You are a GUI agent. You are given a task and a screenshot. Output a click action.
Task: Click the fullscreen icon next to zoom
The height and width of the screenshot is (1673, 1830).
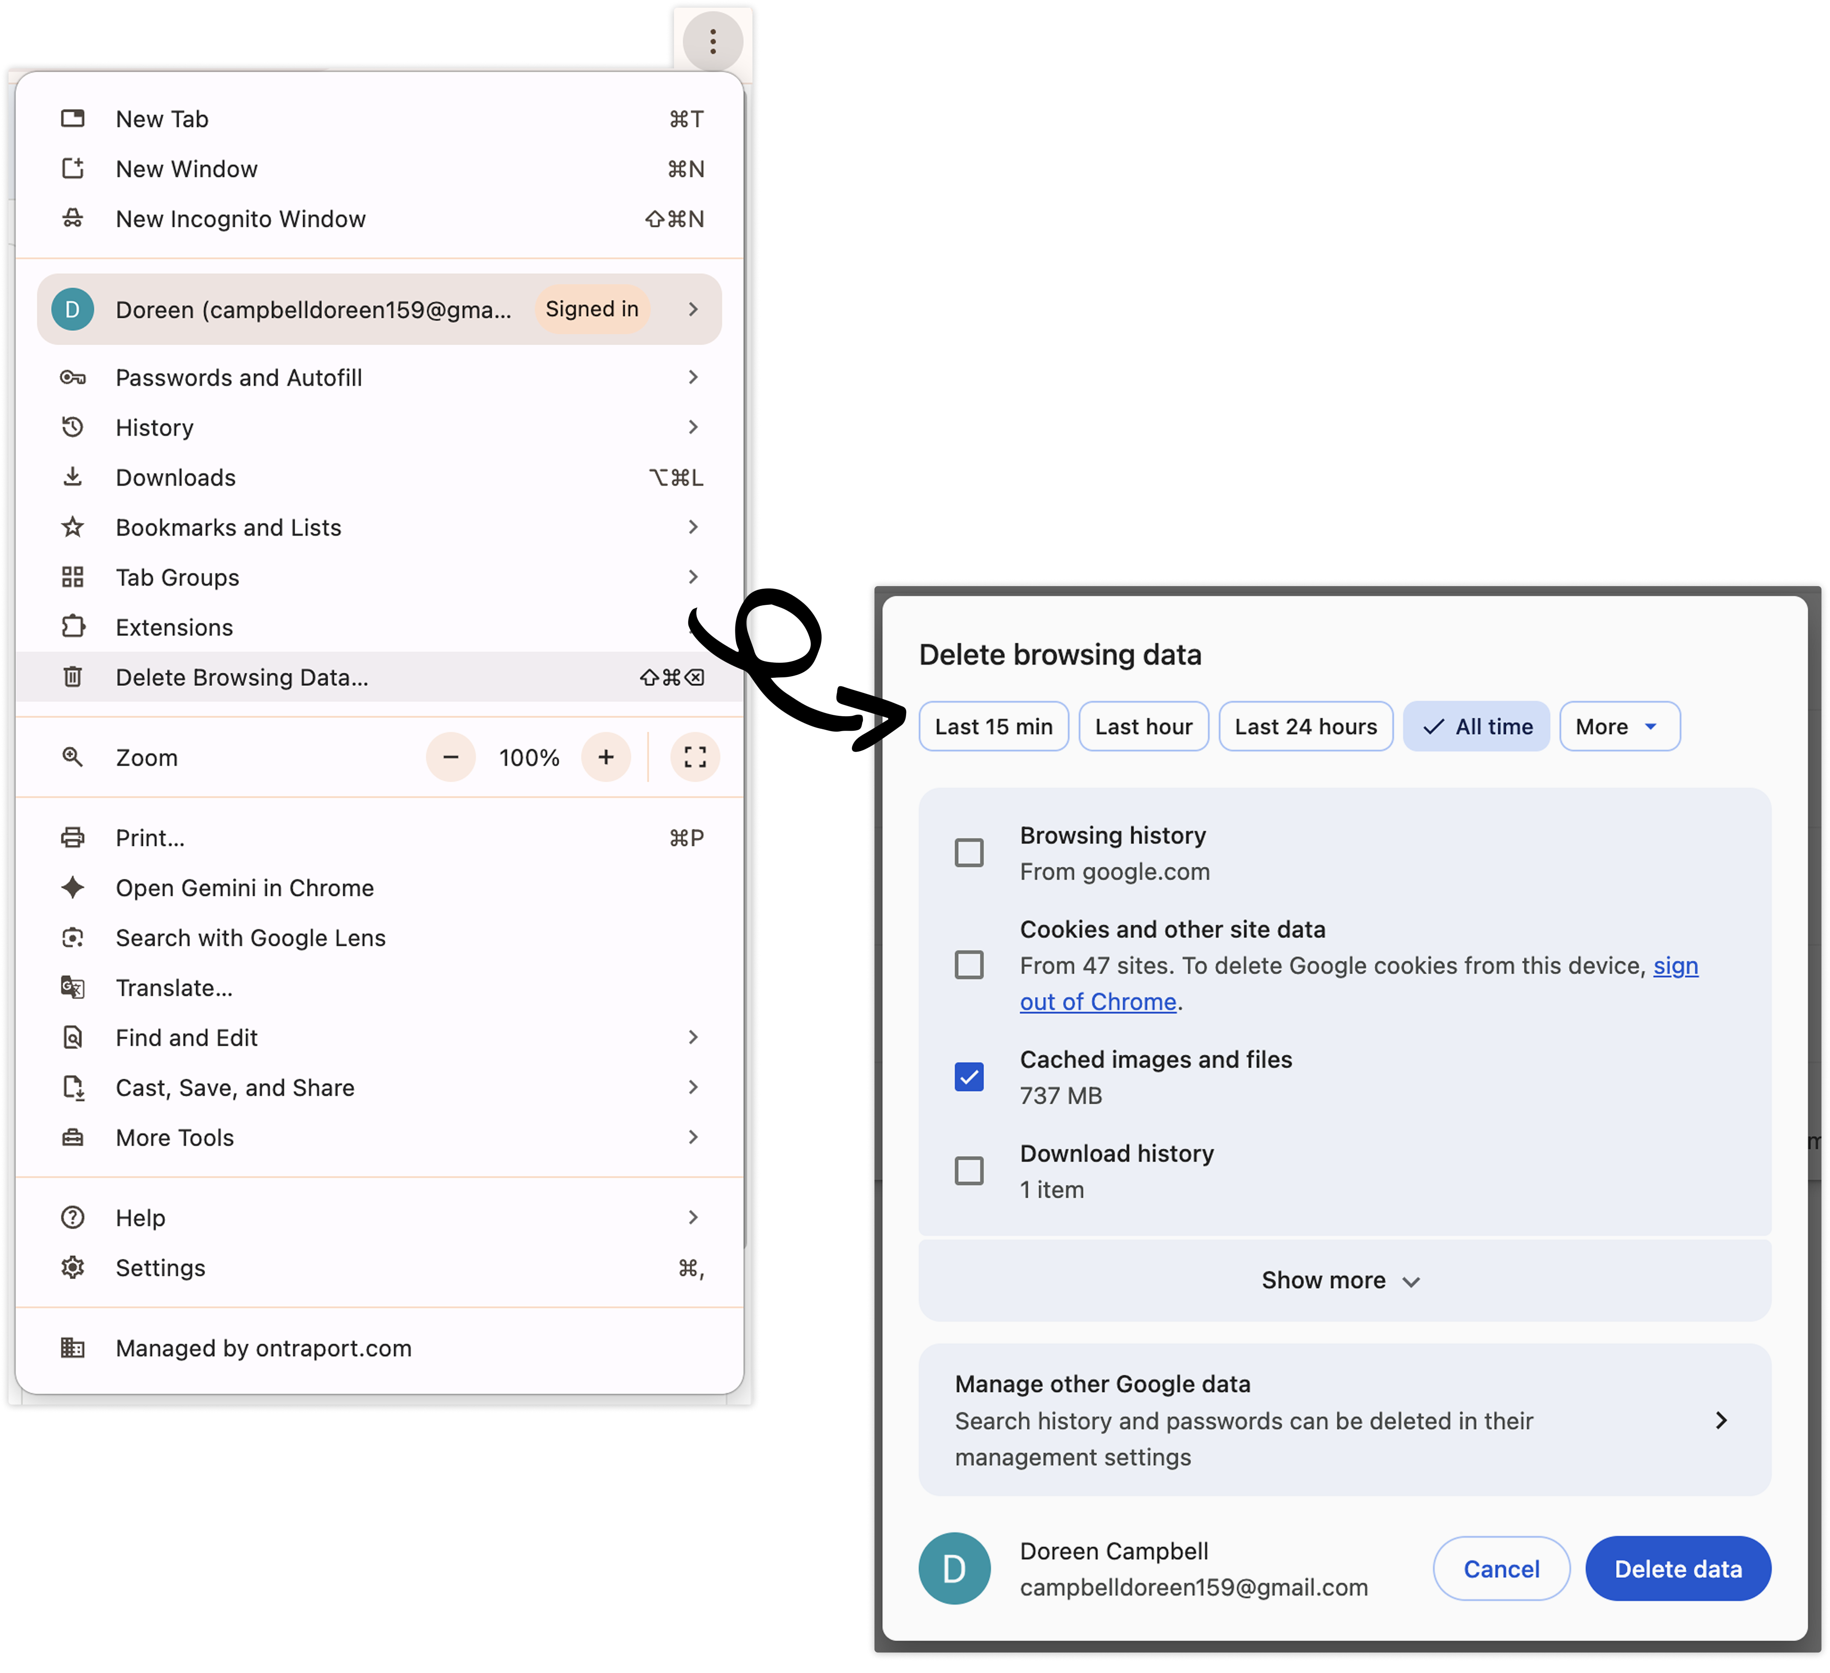tap(694, 757)
